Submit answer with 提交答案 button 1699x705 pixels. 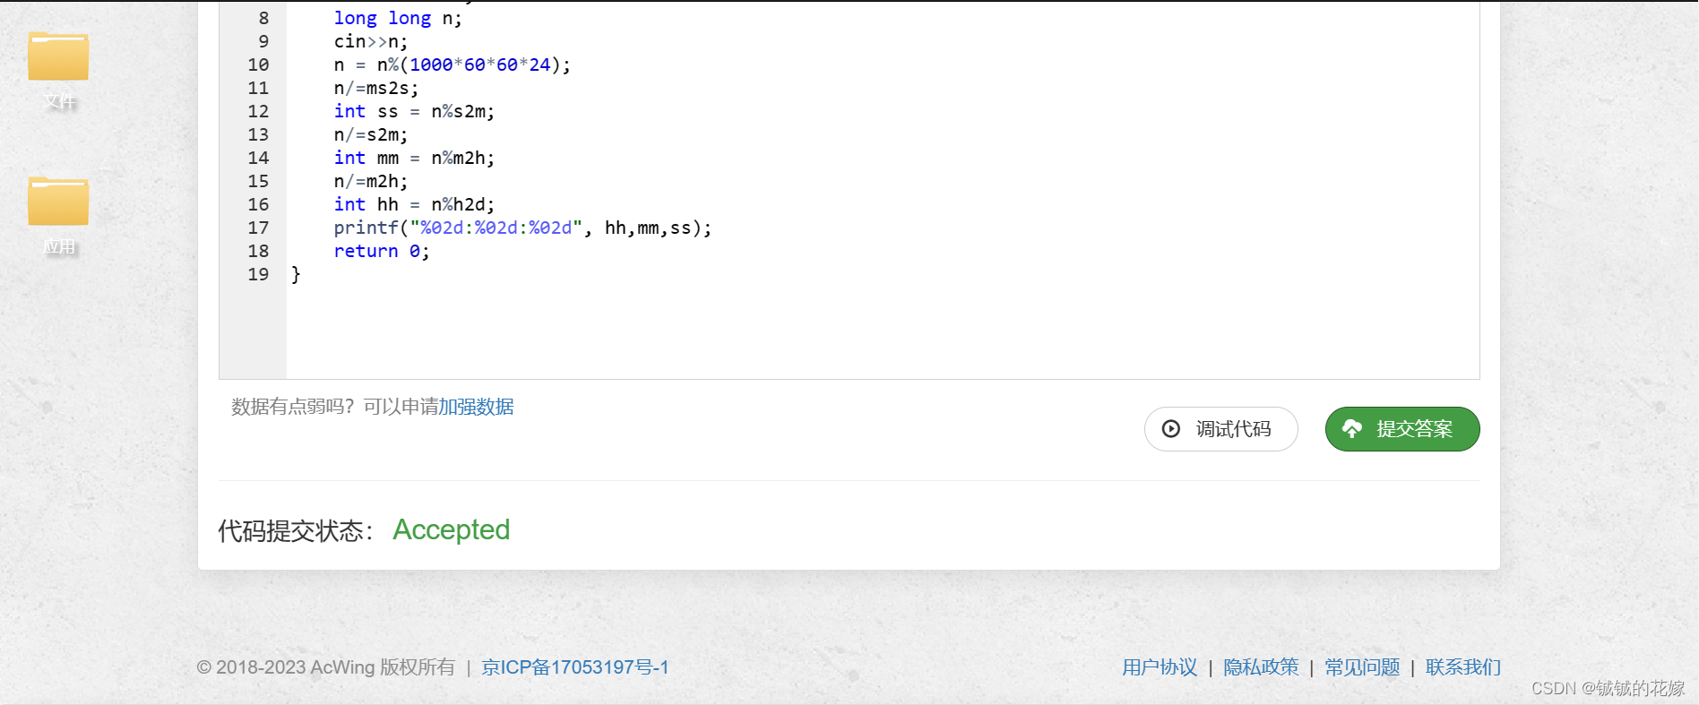[x=1402, y=429]
